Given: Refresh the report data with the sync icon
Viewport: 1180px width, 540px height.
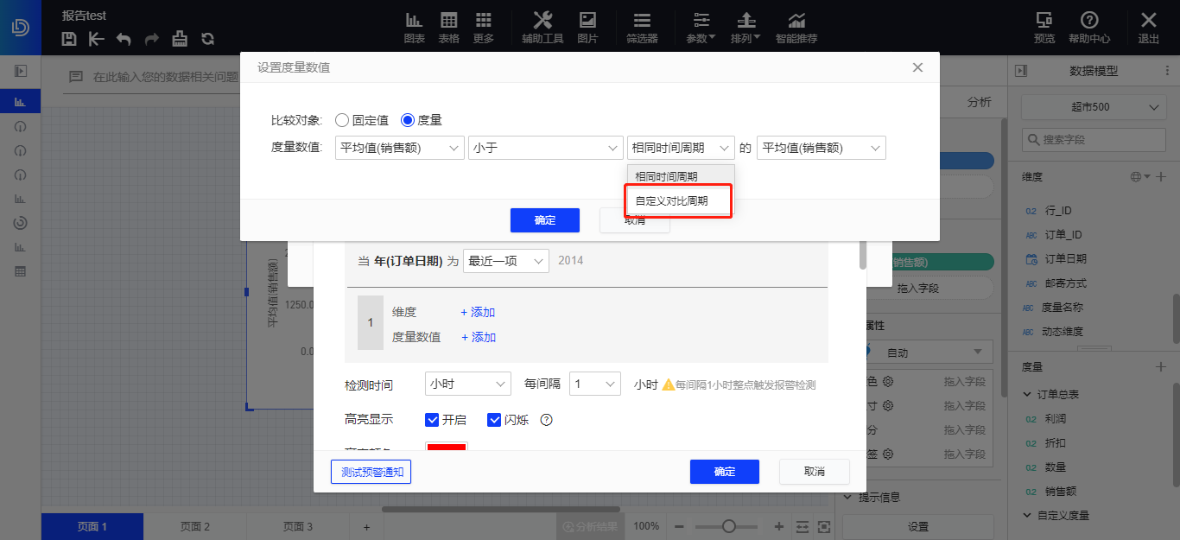Looking at the screenshot, I should pyautogui.click(x=207, y=38).
